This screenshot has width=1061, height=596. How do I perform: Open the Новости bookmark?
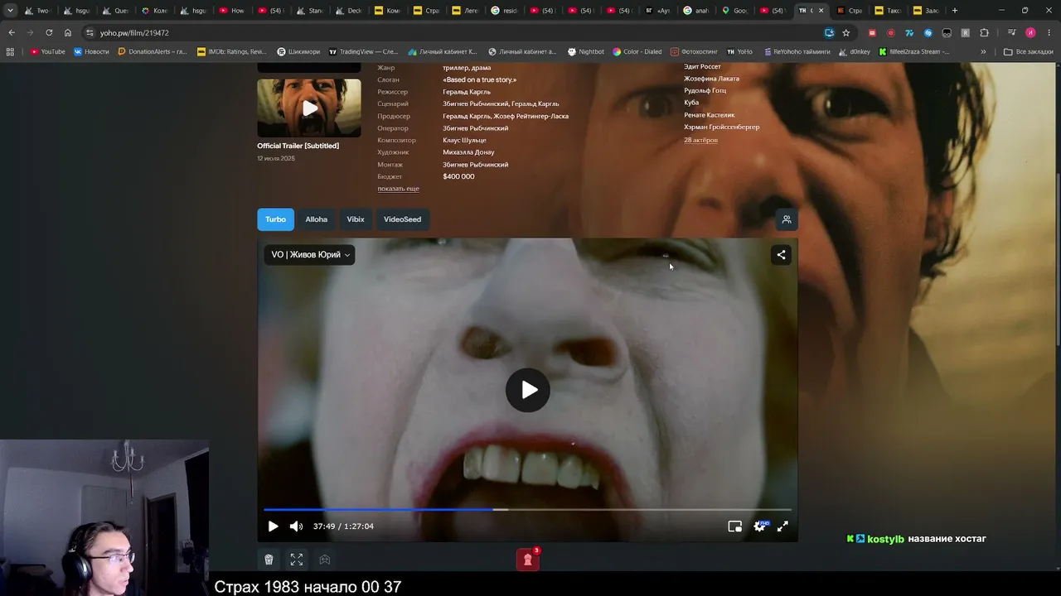91,51
